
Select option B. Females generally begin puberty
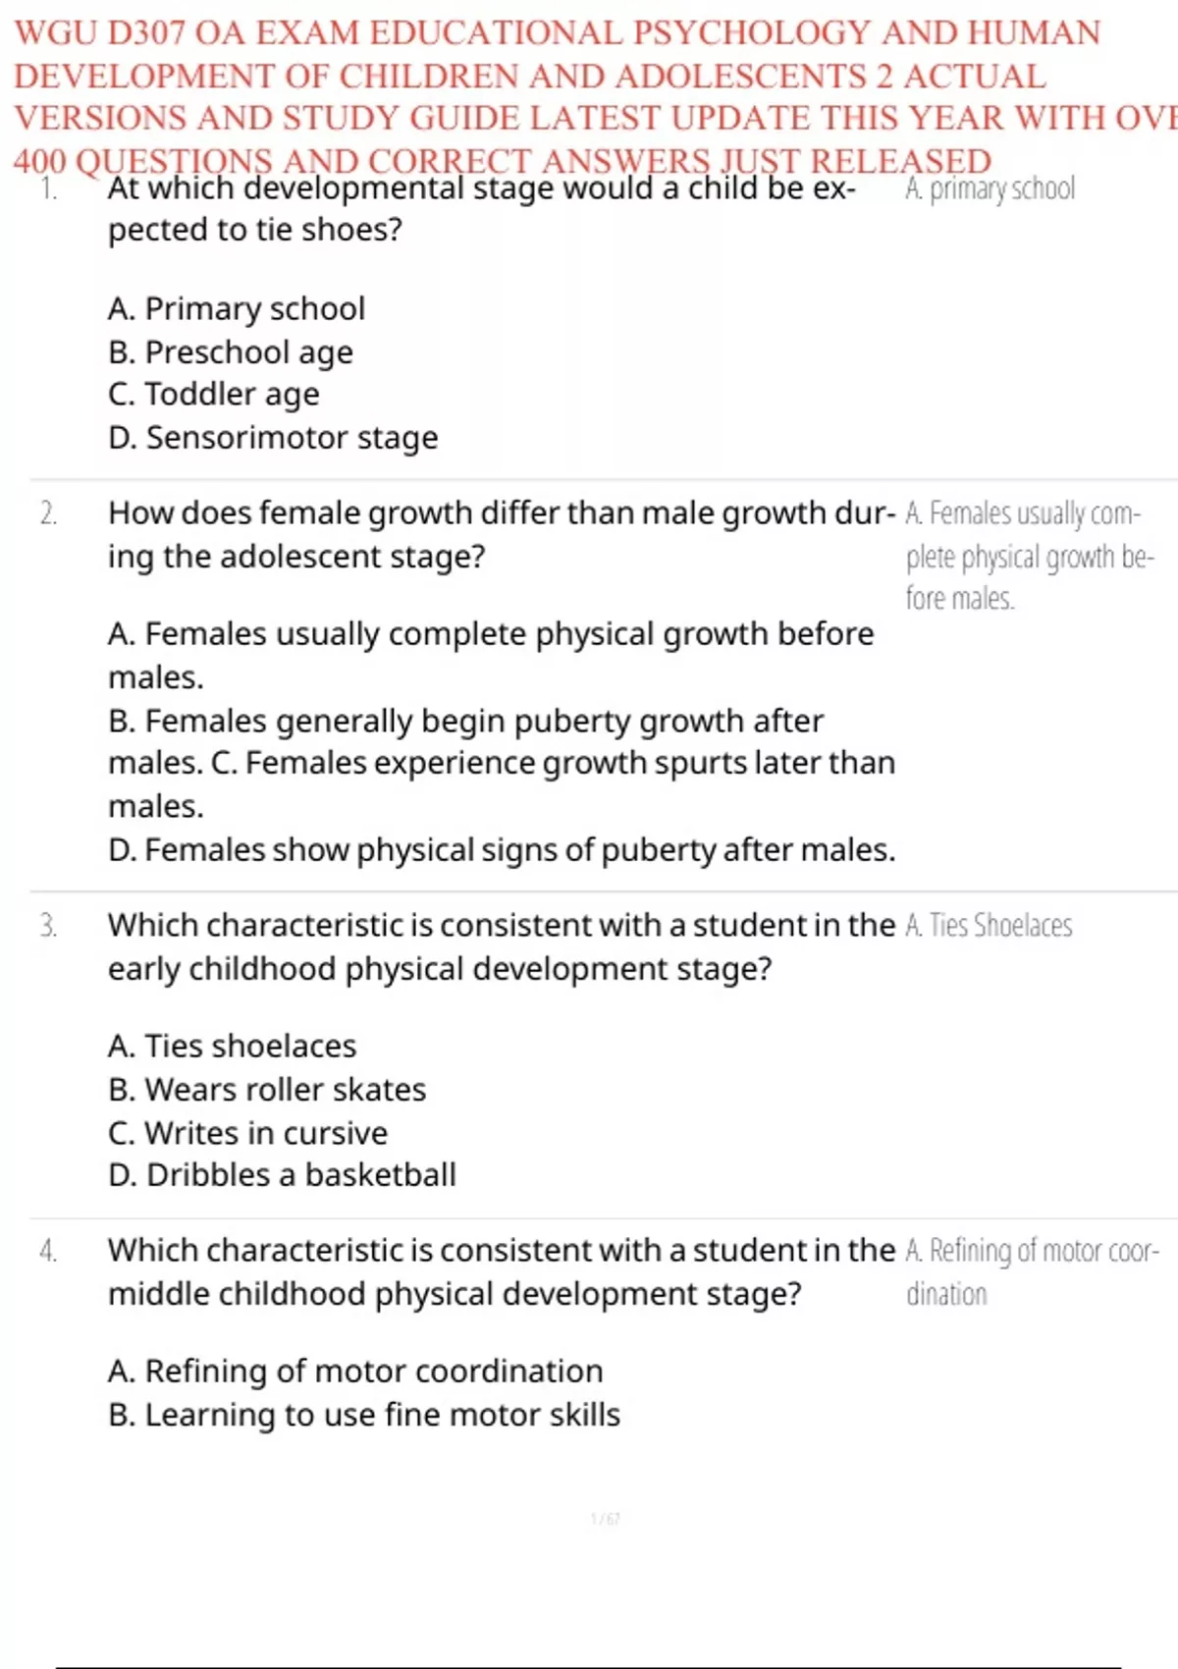pos(466,722)
